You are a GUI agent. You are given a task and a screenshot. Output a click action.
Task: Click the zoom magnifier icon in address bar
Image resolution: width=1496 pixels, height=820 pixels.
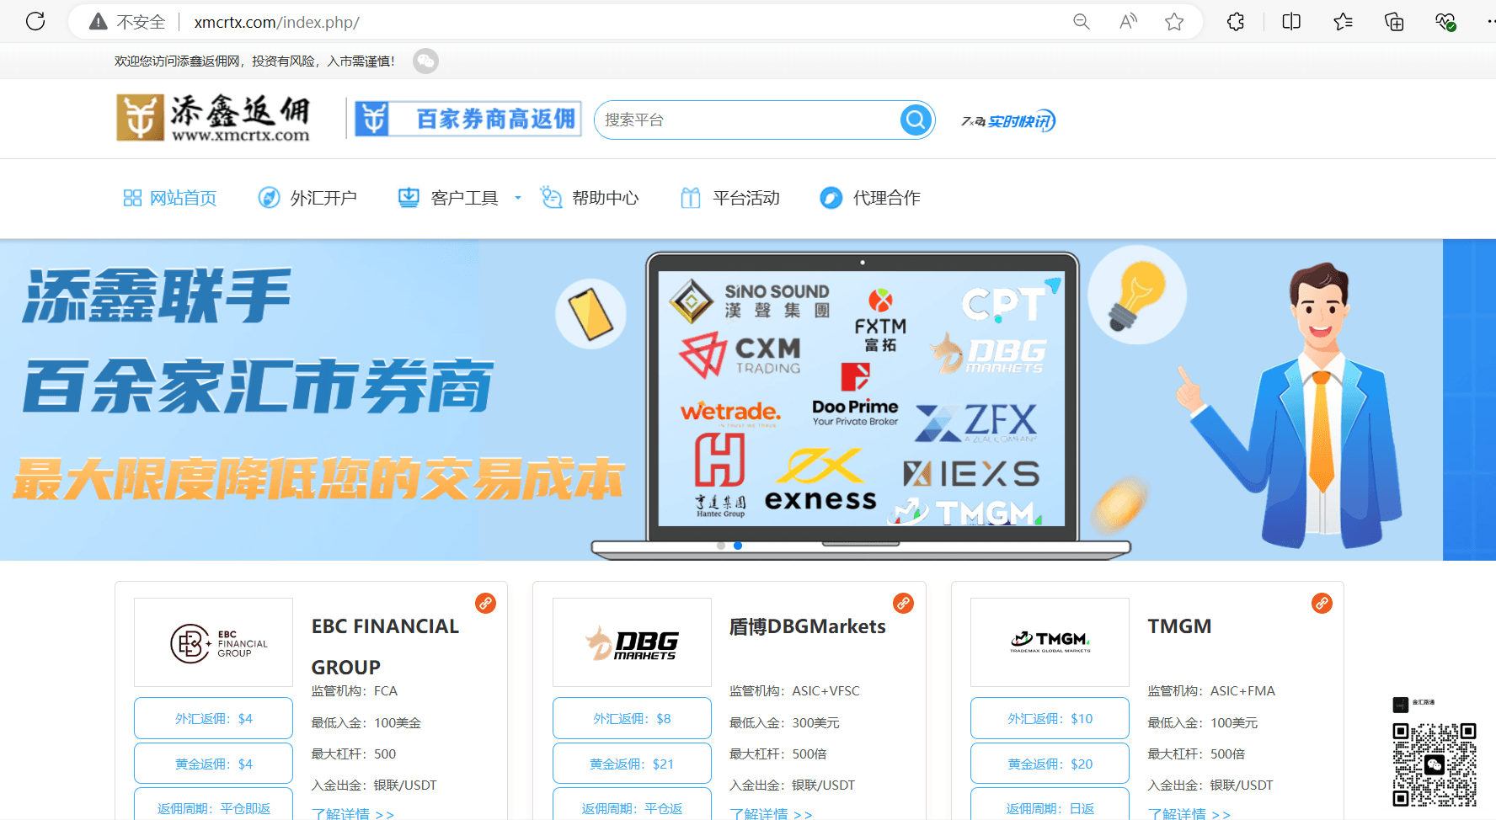click(x=1082, y=22)
